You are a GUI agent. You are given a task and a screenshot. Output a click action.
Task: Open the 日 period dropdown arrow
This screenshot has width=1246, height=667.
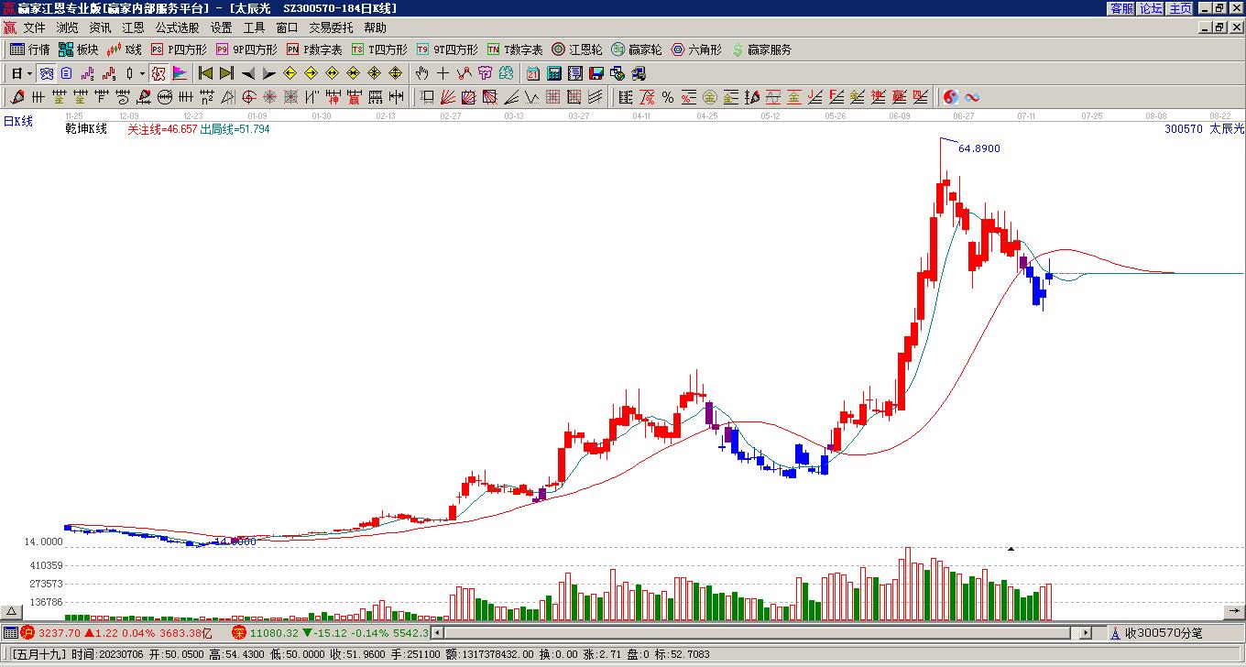[29, 73]
